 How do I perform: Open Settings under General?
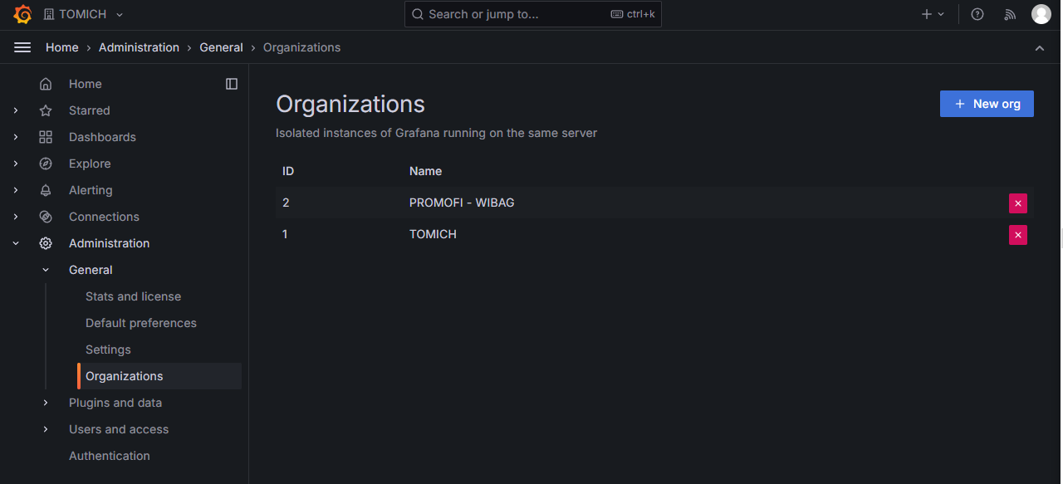108,350
